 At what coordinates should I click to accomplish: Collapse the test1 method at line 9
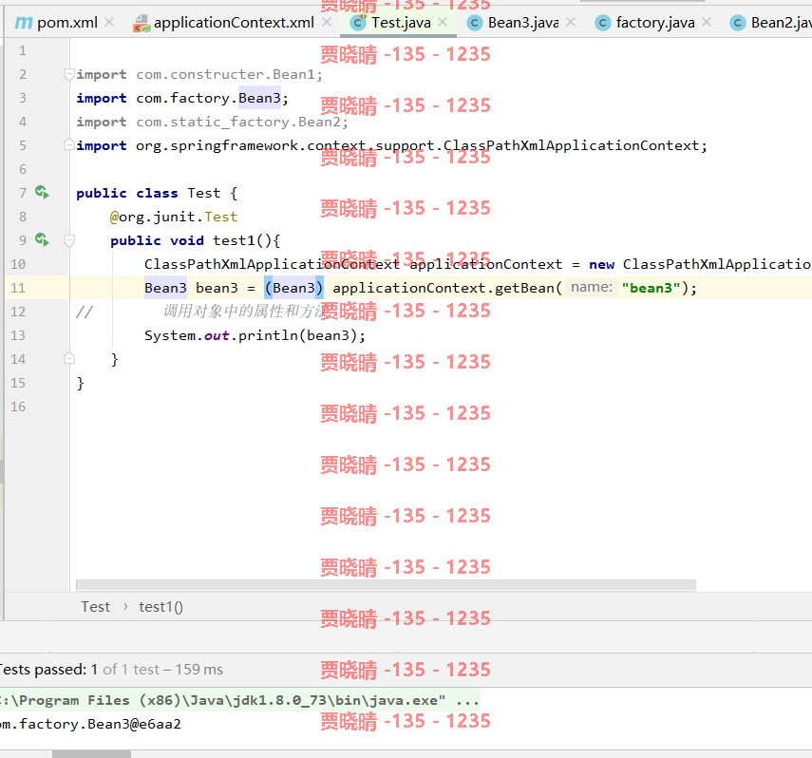point(69,240)
